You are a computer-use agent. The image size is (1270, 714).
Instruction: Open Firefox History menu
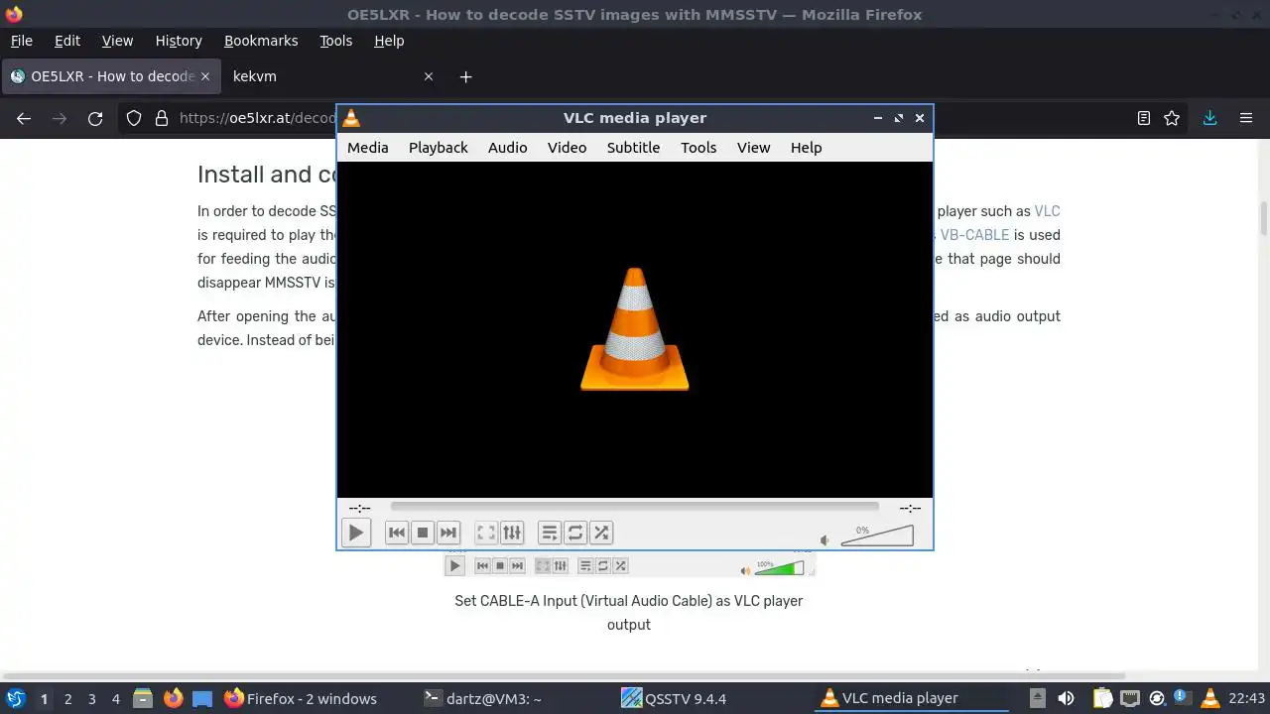click(179, 41)
